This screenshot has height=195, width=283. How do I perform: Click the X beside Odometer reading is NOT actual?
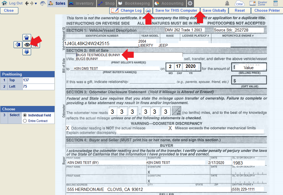click(x=67, y=128)
